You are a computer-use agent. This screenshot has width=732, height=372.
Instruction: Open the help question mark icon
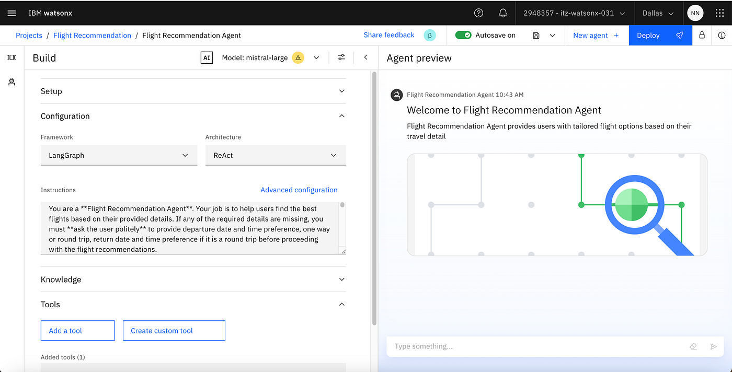tap(478, 13)
